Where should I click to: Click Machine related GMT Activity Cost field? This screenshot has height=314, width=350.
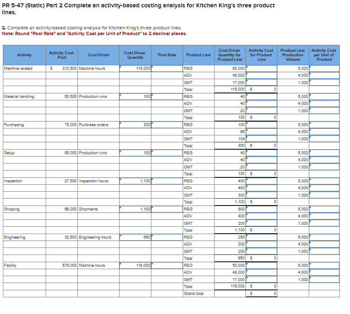click(x=261, y=82)
